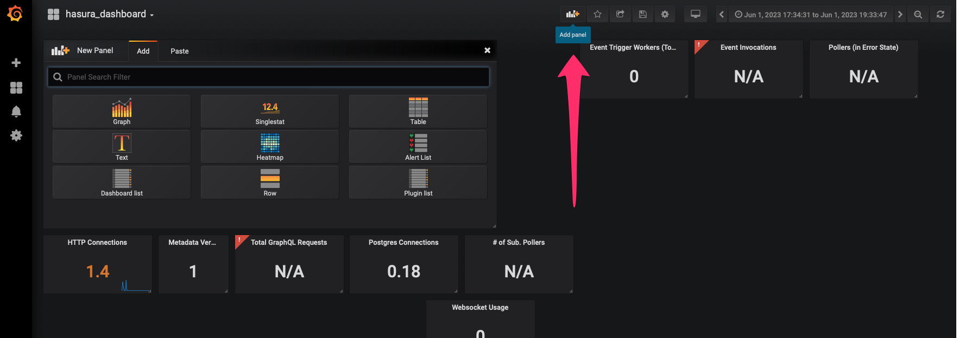Choose the Plugin list panel type
The width and height of the screenshot is (959, 338).
pyautogui.click(x=418, y=183)
